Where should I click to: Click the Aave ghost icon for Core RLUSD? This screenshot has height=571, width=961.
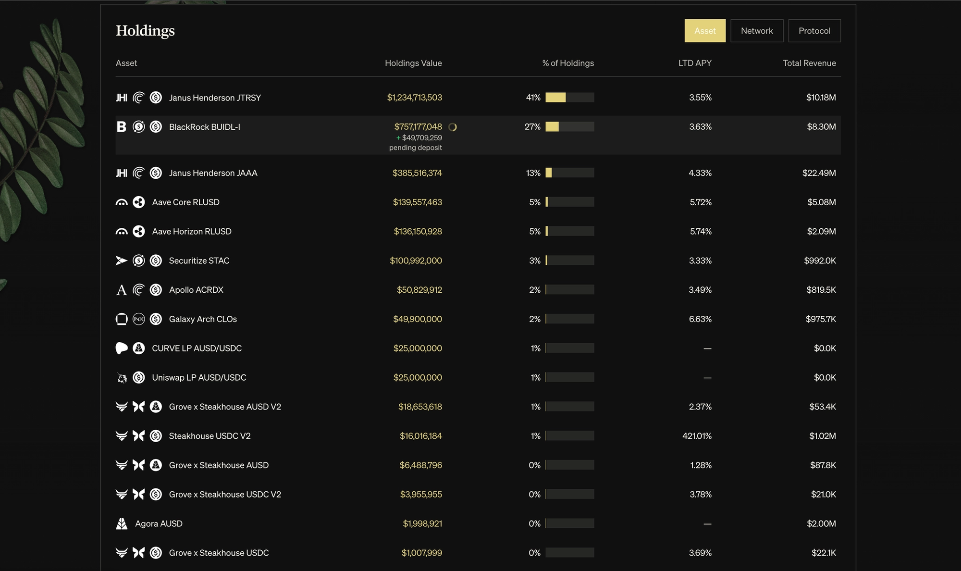[122, 202]
